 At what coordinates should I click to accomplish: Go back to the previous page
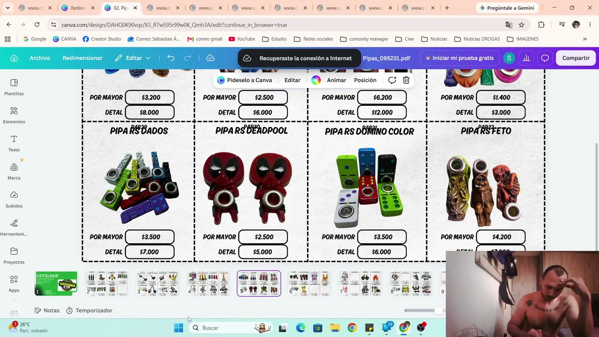[x=9, y=25]
